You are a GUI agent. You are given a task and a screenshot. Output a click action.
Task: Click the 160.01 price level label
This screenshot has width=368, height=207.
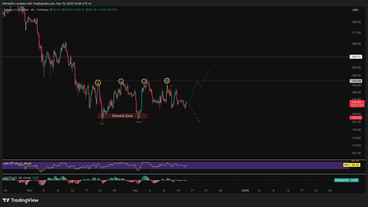[356, 57]
